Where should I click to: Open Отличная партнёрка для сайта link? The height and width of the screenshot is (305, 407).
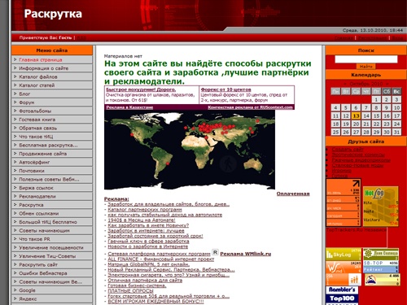tap(145, 281)
